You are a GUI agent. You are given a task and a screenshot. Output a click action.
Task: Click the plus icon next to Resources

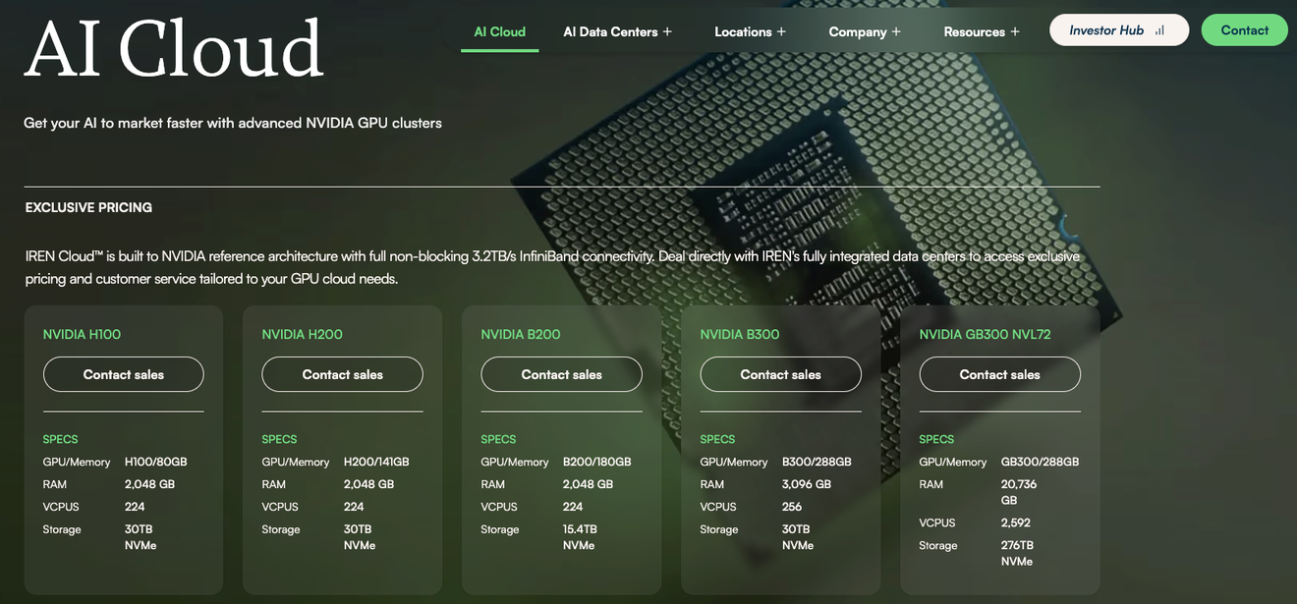pos(1015,31)
